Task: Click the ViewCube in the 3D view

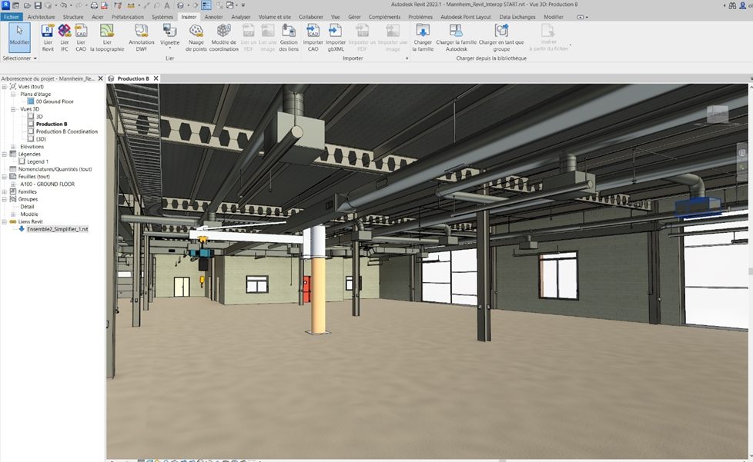Action: (x=718, y=114)
